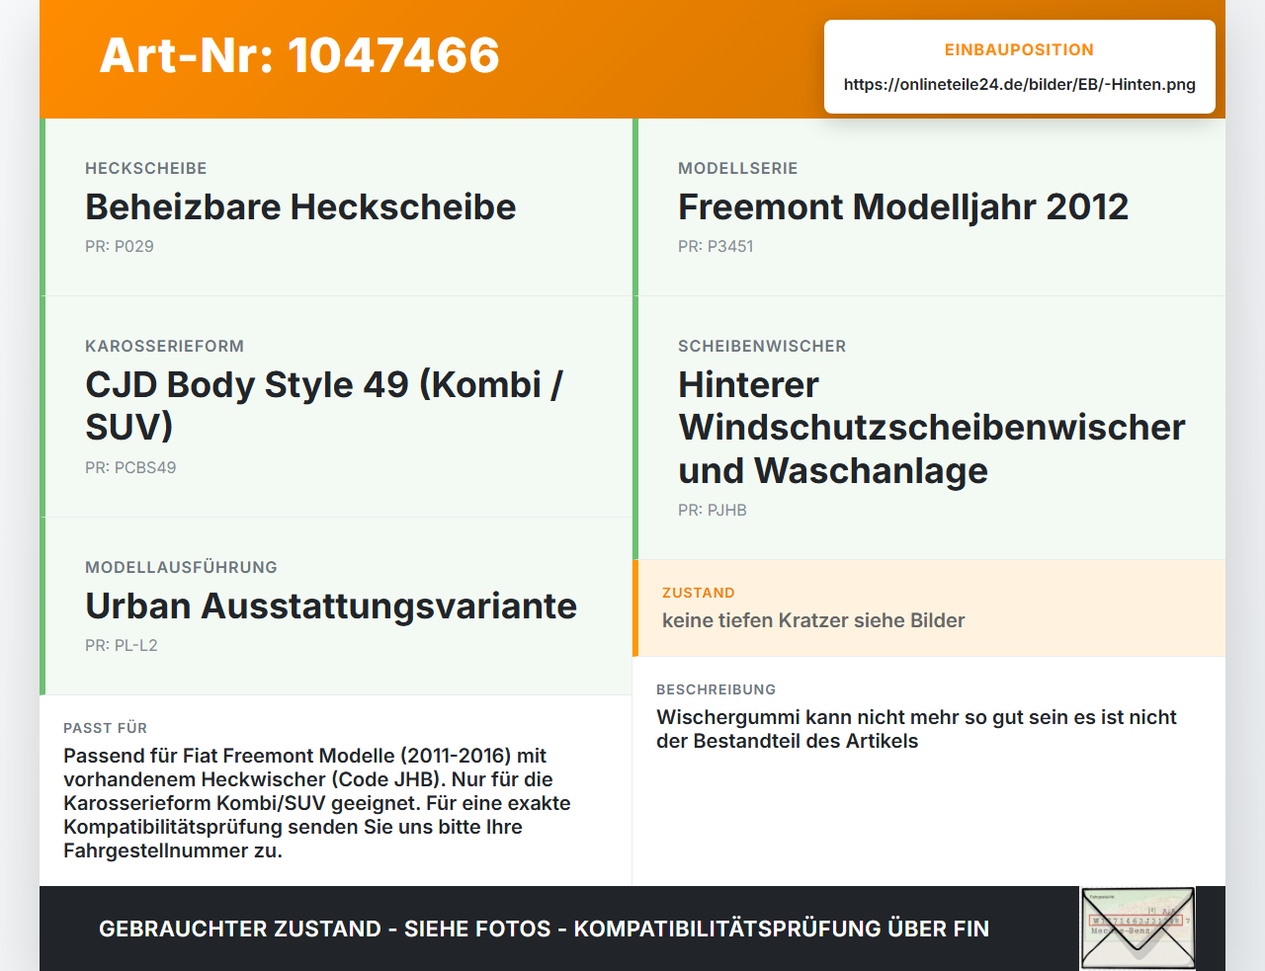Select CJD Body Style 49 title

point(324,405)
